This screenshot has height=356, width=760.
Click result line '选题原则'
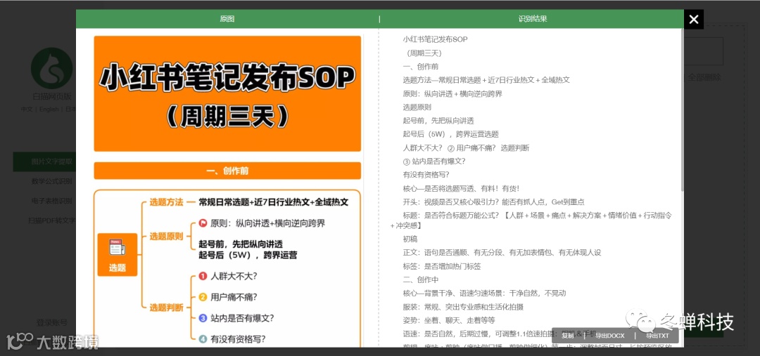[417, 107]
